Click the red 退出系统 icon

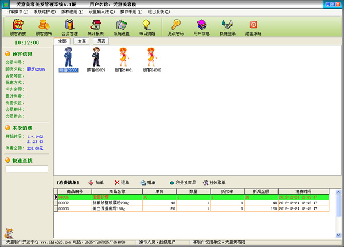point(253,27)
